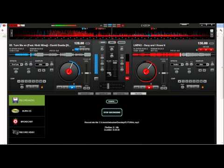
Task: Click the right mixer button above the mixer
Action: 121,42
